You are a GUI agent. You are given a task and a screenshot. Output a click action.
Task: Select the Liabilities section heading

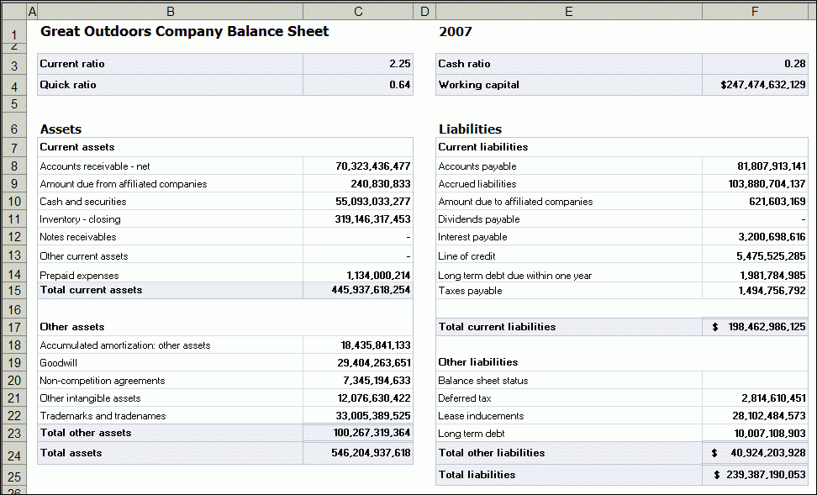pyautogui.click(x=469, y=129)
